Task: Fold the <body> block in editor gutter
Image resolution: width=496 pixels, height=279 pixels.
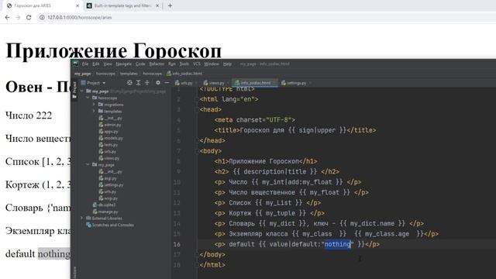Action: [196, 151]
